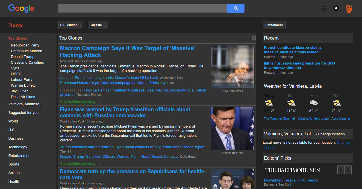Click the blue search magnifier button
The image size is (362, 189).
(236, 8)
